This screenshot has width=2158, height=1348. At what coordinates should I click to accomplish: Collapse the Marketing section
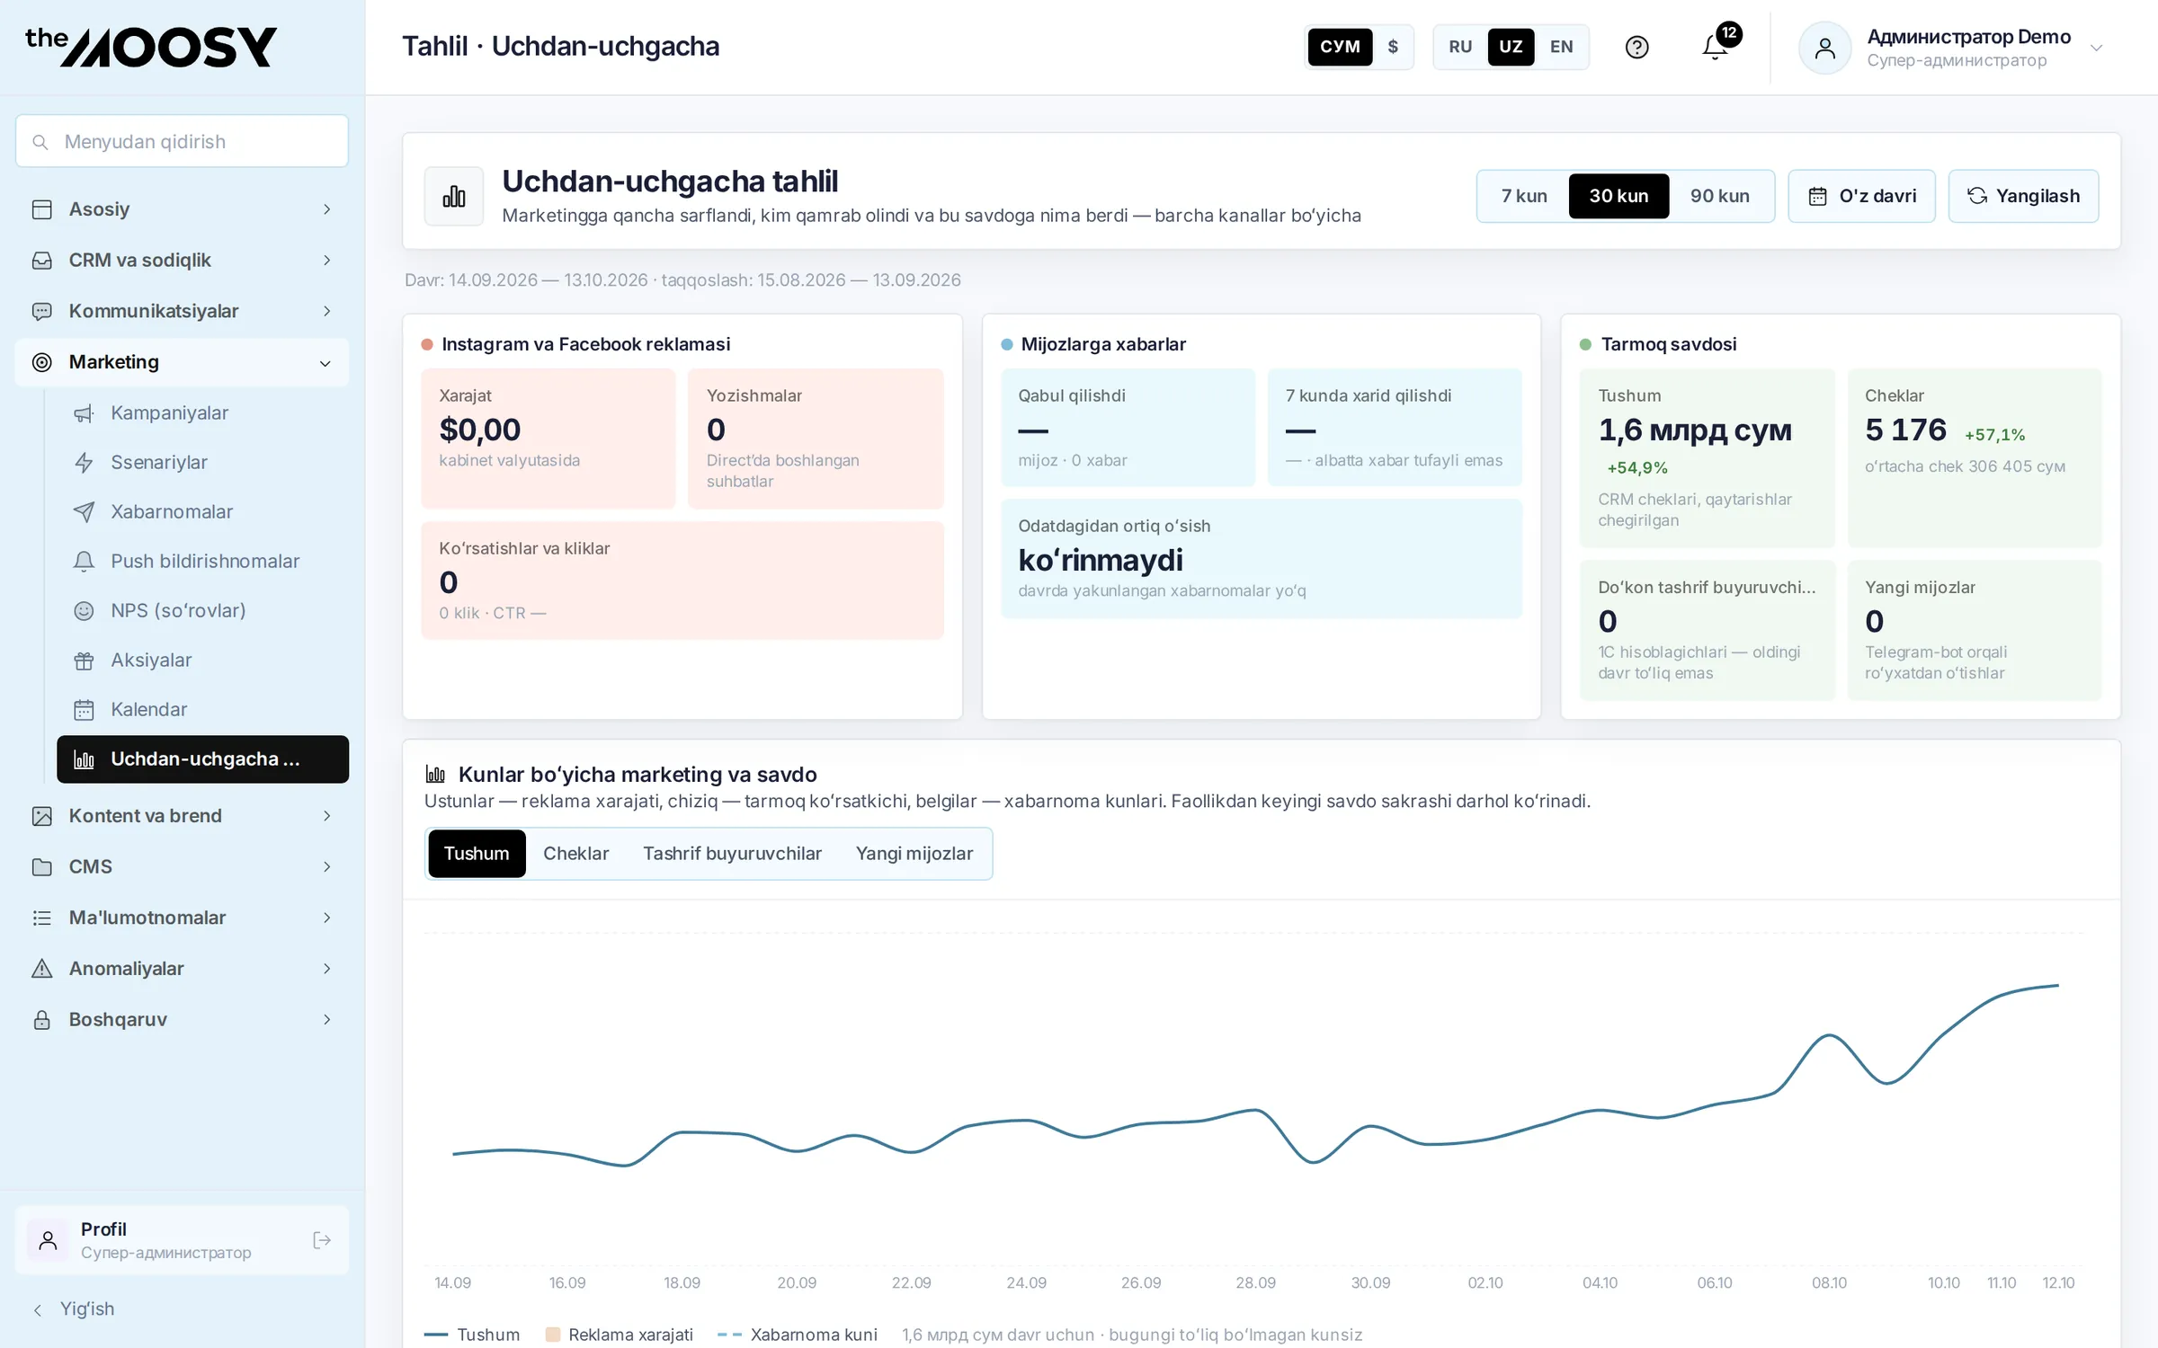coord(182,362)
